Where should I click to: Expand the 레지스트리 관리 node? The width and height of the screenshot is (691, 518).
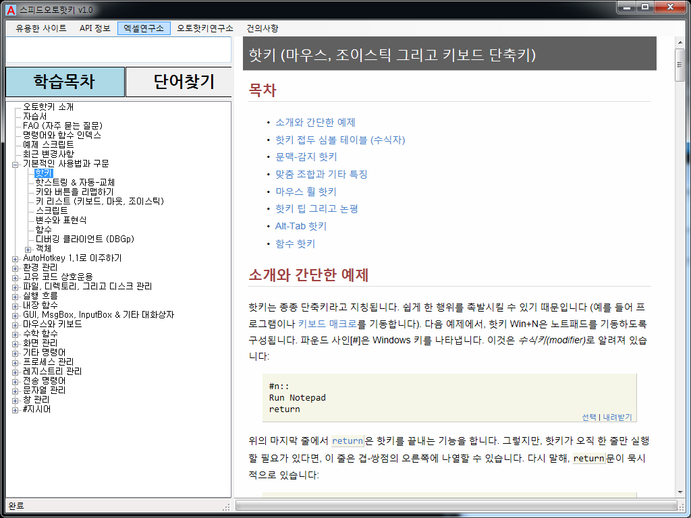(x=15, y=372)
